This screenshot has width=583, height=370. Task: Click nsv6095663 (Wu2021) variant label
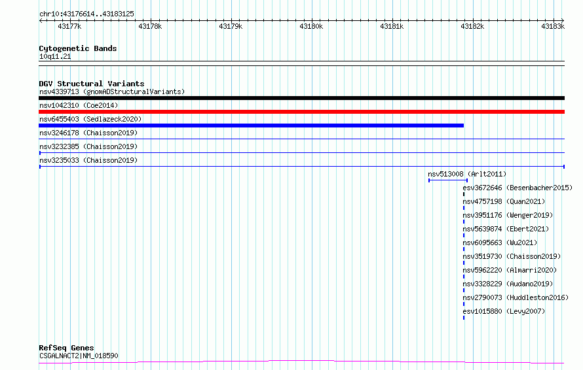pos(500,243)
